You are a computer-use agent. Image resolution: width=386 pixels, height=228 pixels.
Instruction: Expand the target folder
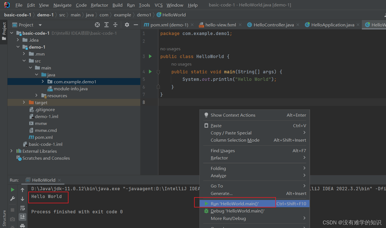(x=24, y=102)
